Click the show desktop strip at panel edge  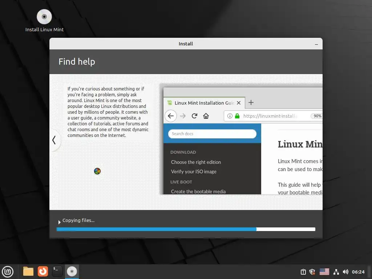369,272
